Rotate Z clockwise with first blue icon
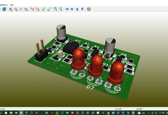Screen dimensions: 168x115 click(55, 9)
